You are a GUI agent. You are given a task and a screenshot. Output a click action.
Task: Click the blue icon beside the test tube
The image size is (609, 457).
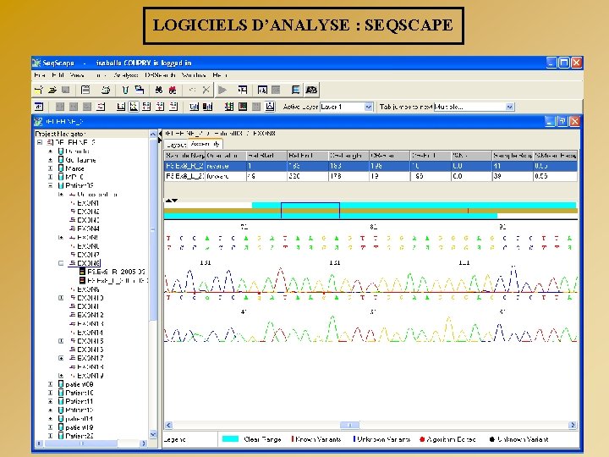(139, 91)
